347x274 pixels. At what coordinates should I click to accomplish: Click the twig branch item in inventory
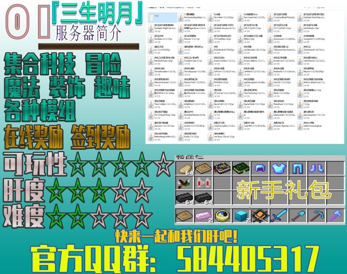[185, 183]
